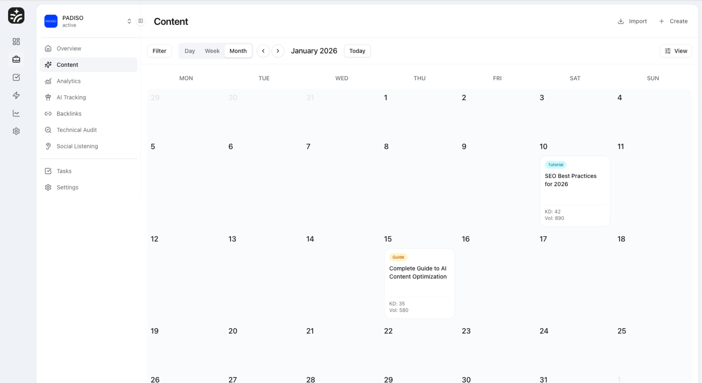Switch to the Day calendar view
This screenshot has height=383, width=702.
(190, 51)
